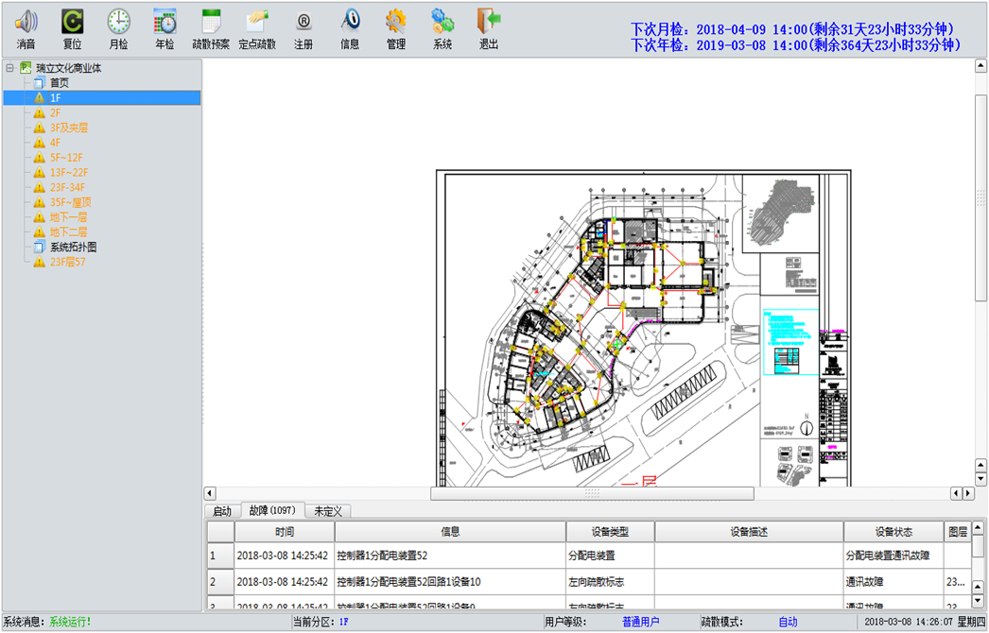Select the 2F floor in tree

tap(55, 112)
